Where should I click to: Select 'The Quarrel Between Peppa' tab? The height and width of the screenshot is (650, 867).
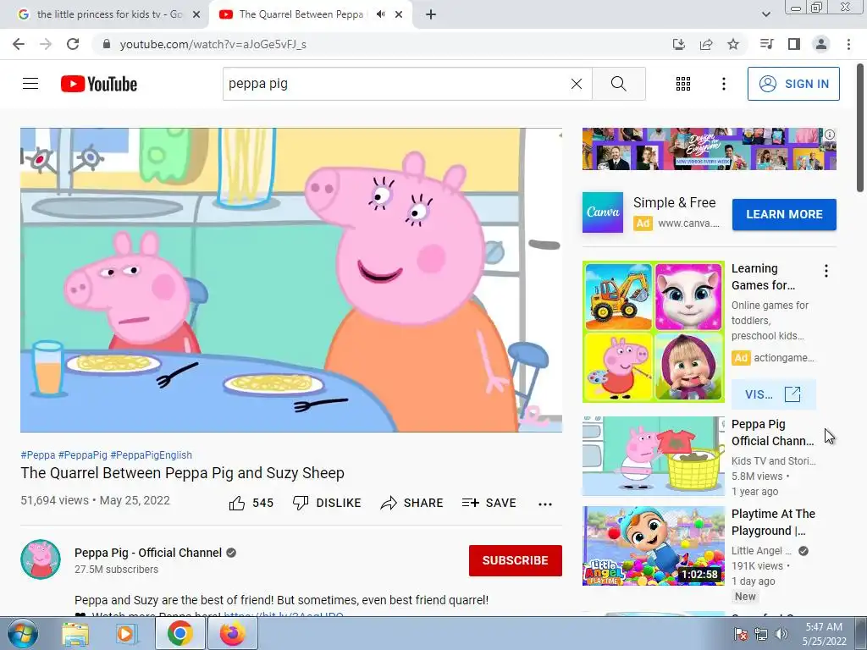click(301, 14)
